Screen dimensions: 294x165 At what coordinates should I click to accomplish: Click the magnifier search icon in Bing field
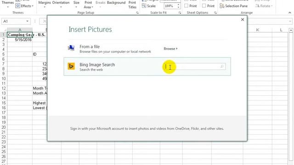[222, 66]
